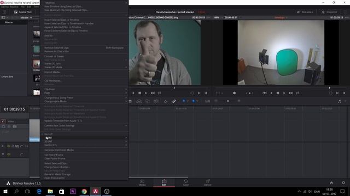The height and width of the screenshot is (196, 350).
Task: Open project settings gear icon
Action: (343, 183)
